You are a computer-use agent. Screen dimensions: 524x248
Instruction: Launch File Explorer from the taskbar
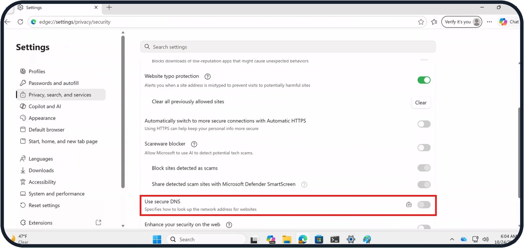click(x=287, y=239)
